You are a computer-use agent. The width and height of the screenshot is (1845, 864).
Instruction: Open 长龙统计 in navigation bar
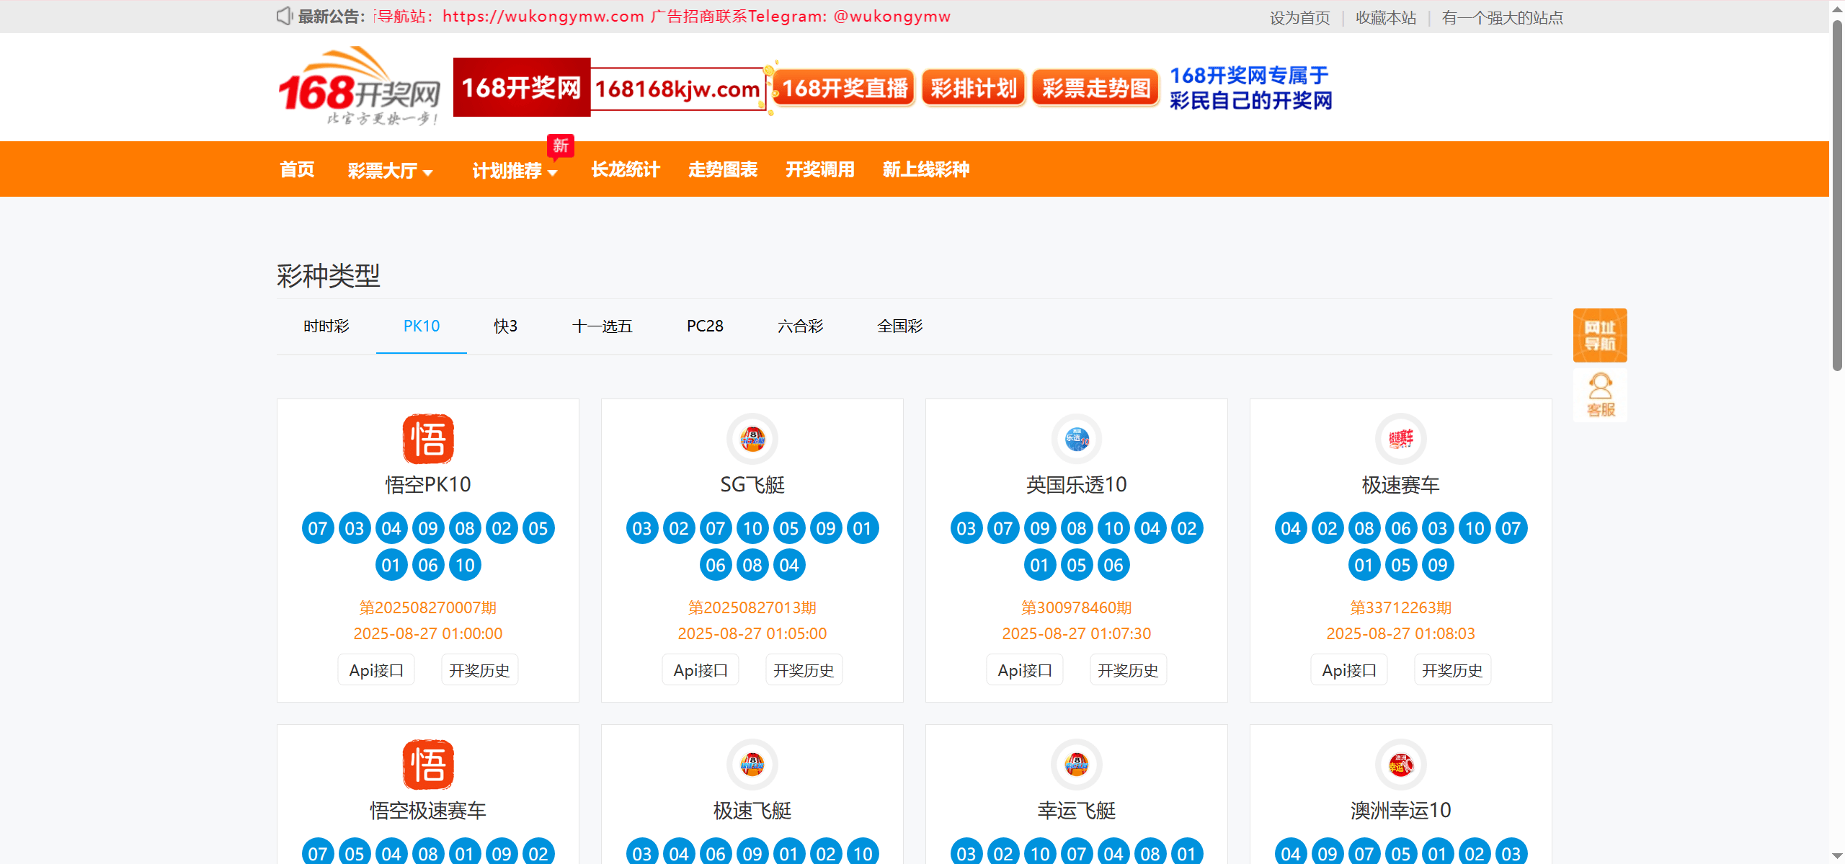625,169
